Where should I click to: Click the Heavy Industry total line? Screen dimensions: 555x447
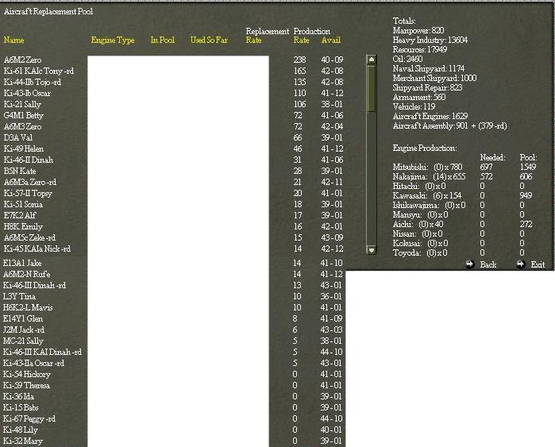[x=430, y=40]
